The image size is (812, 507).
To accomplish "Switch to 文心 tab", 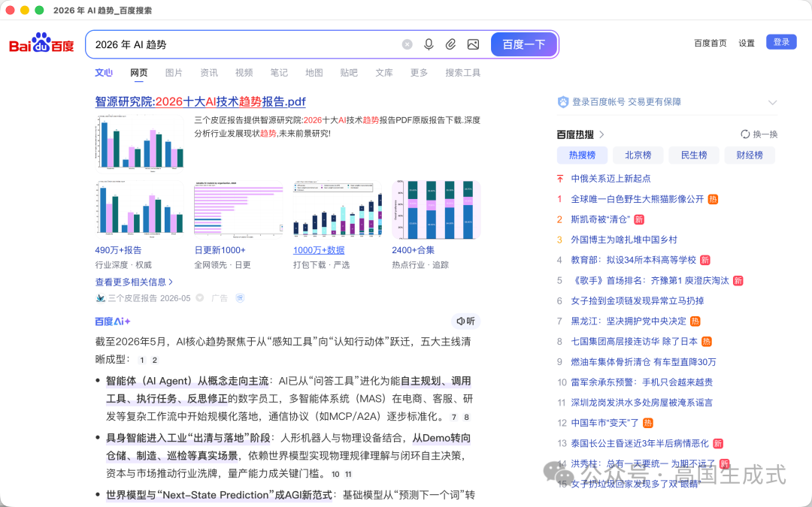I will click(x=104, y=72).
